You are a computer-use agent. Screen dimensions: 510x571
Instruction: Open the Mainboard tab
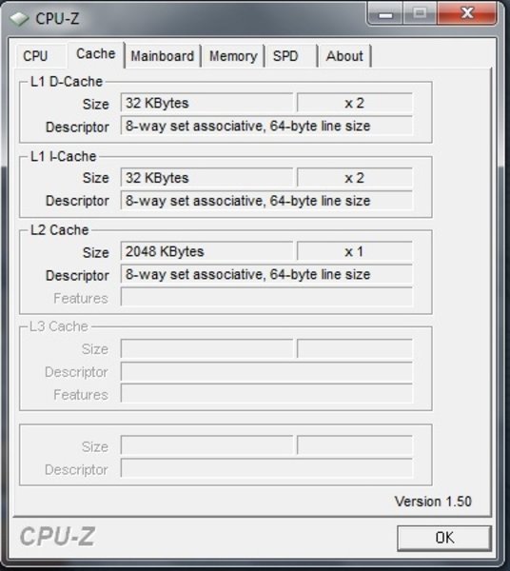[163, 56]
